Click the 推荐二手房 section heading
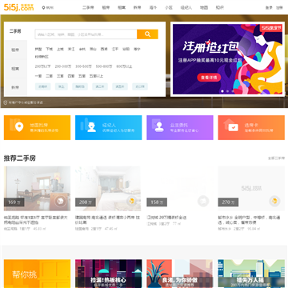The image size is (288, 288). click(20, 158)
